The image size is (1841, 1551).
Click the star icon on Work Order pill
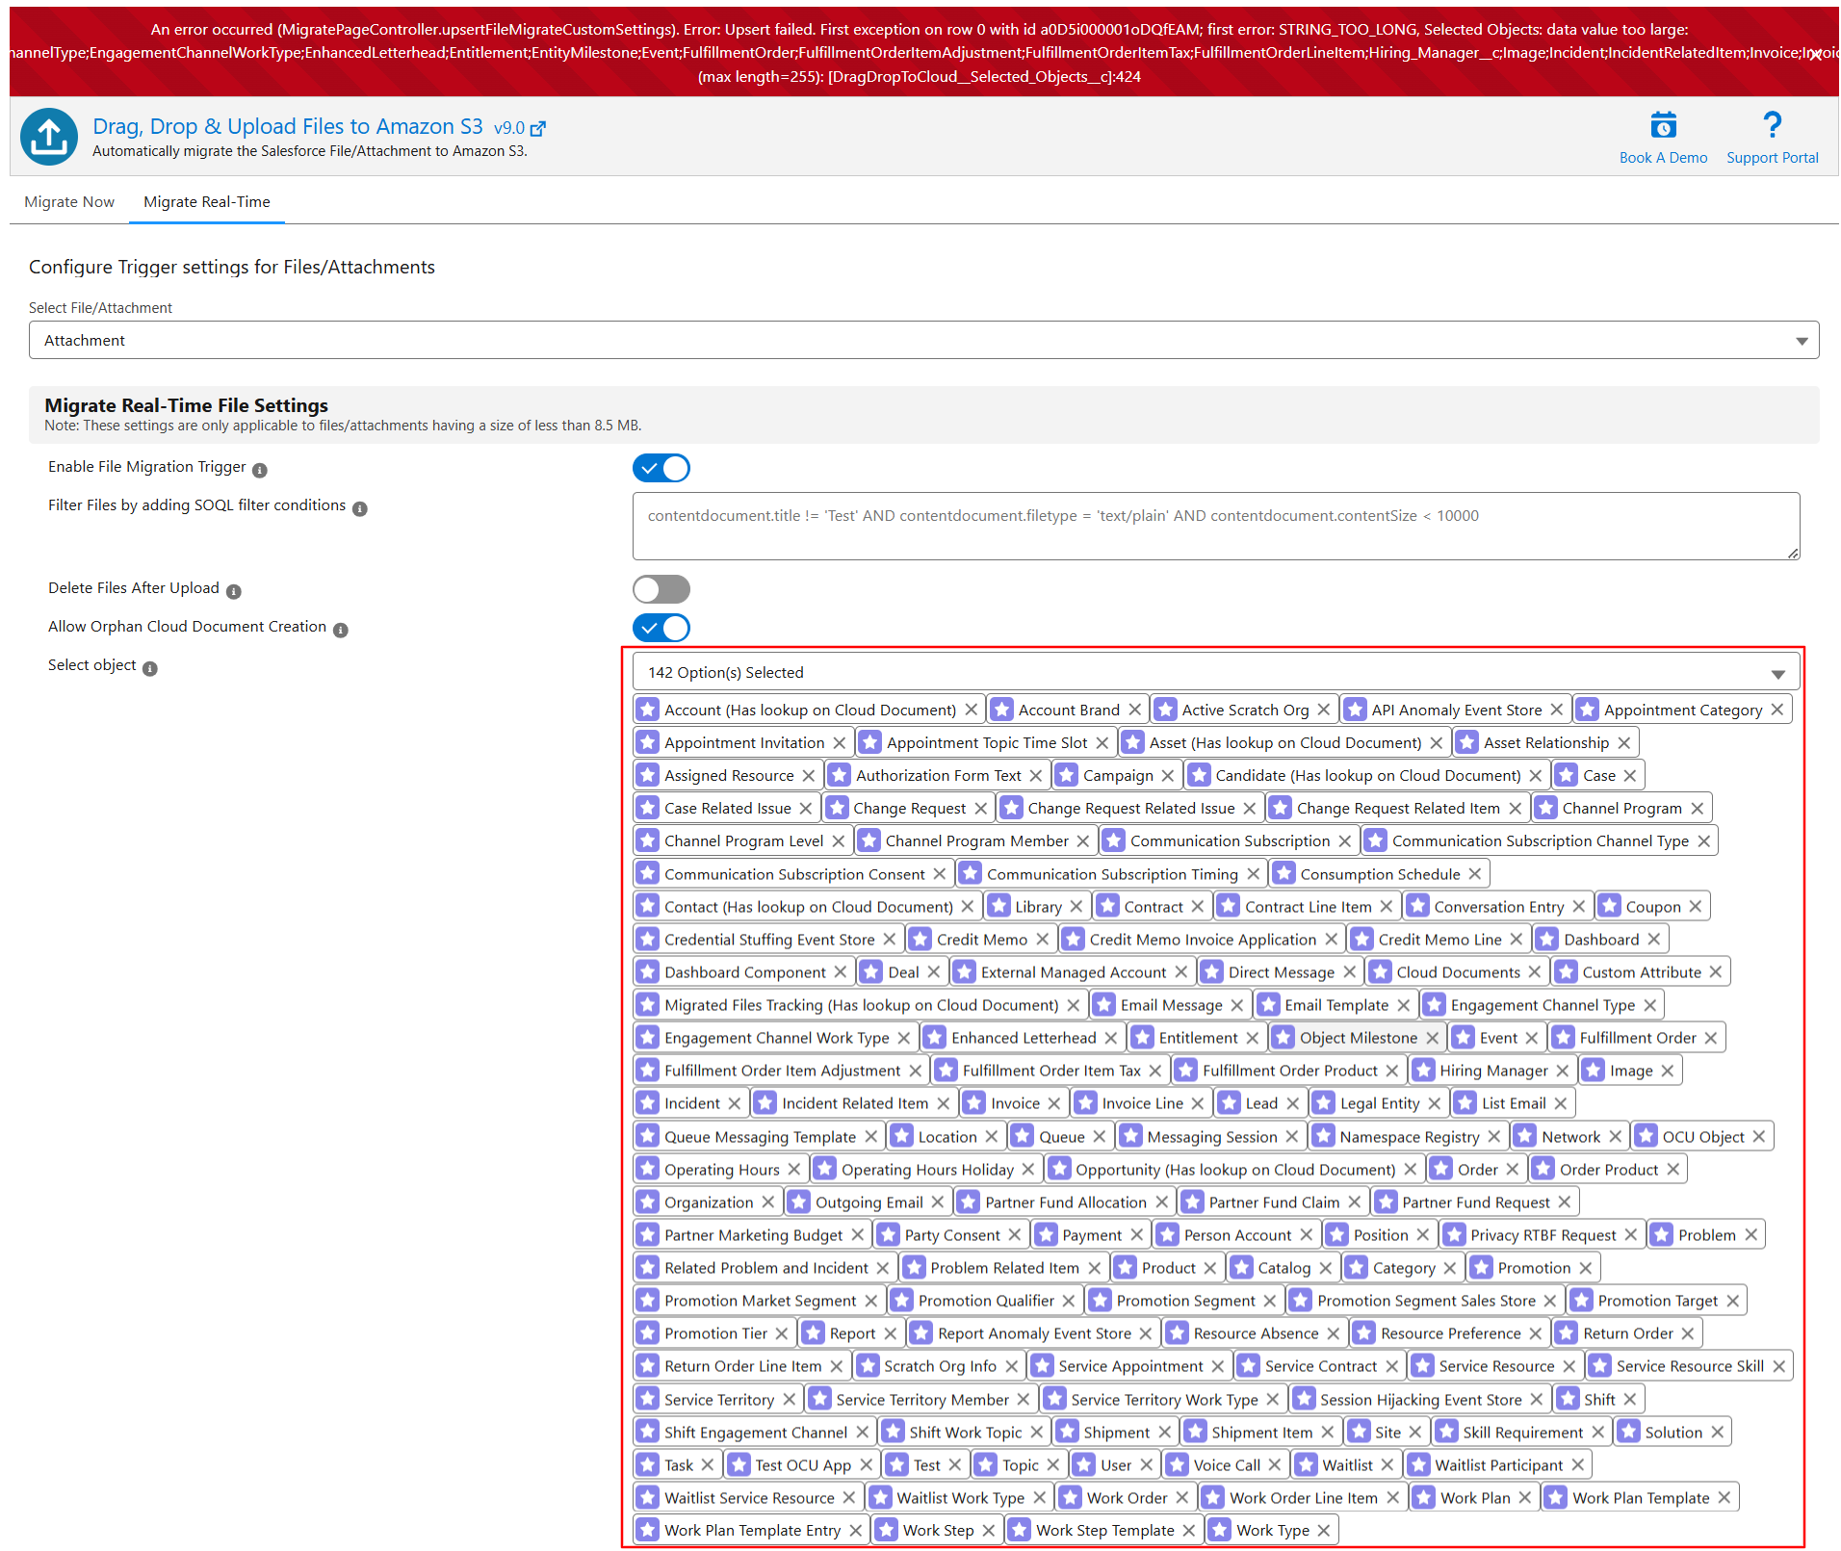[x=1072, y=1497]
